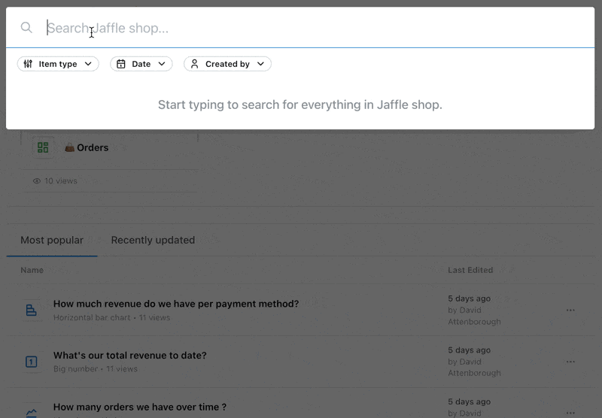Open options menu for payment method chart
This screenshot has width=602, height=418.
[x=570, y=310]
